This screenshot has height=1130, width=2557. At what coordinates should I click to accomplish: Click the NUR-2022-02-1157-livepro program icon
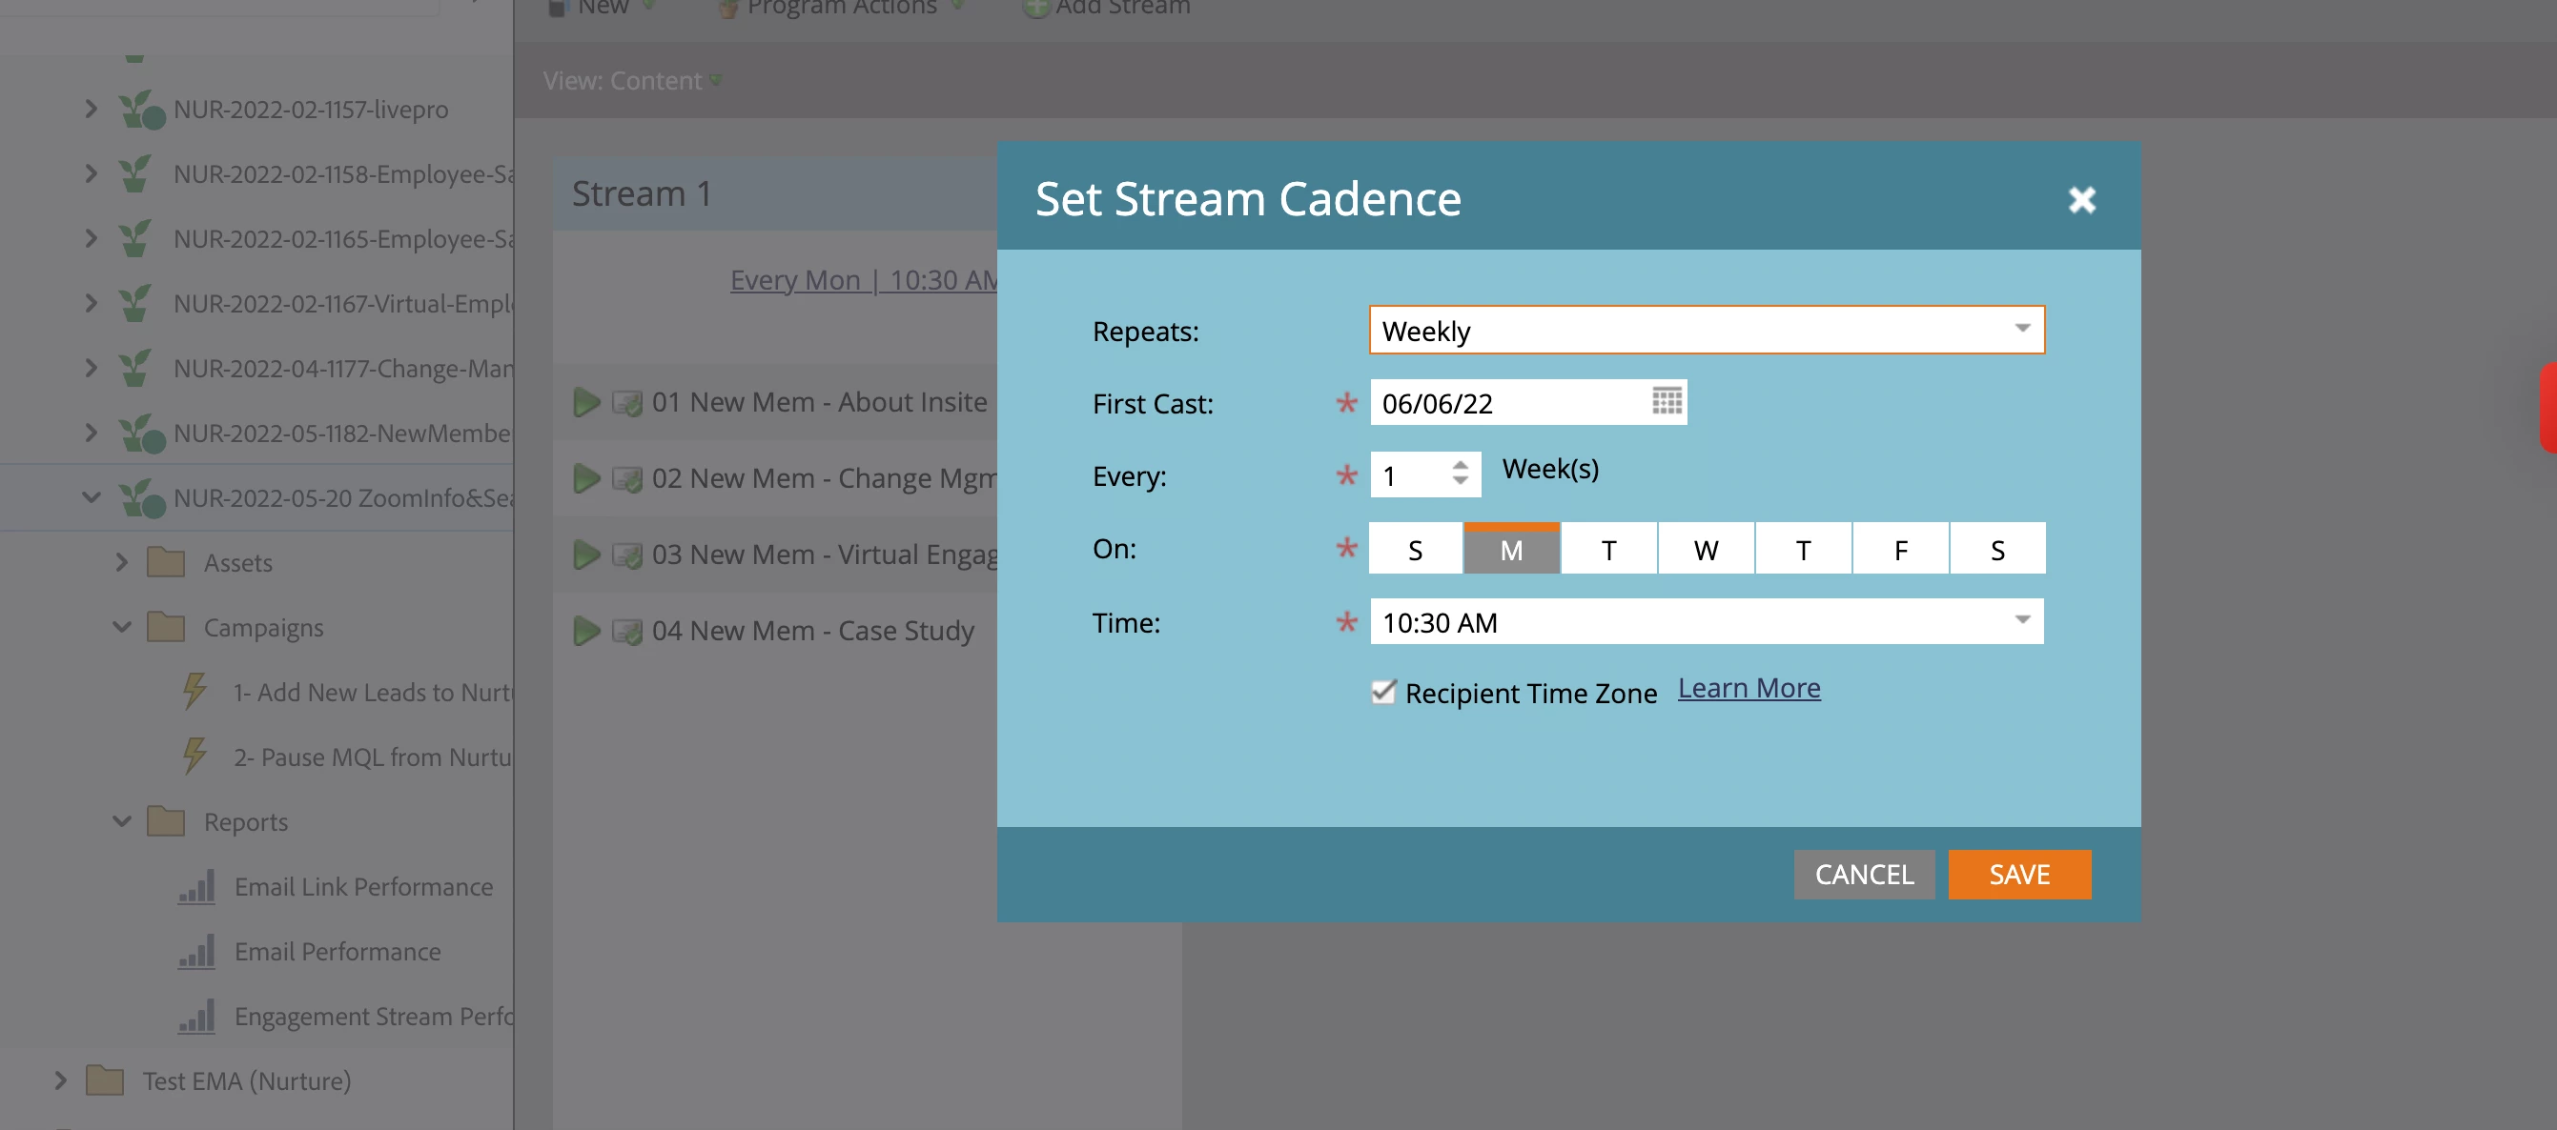click(141, 110)
